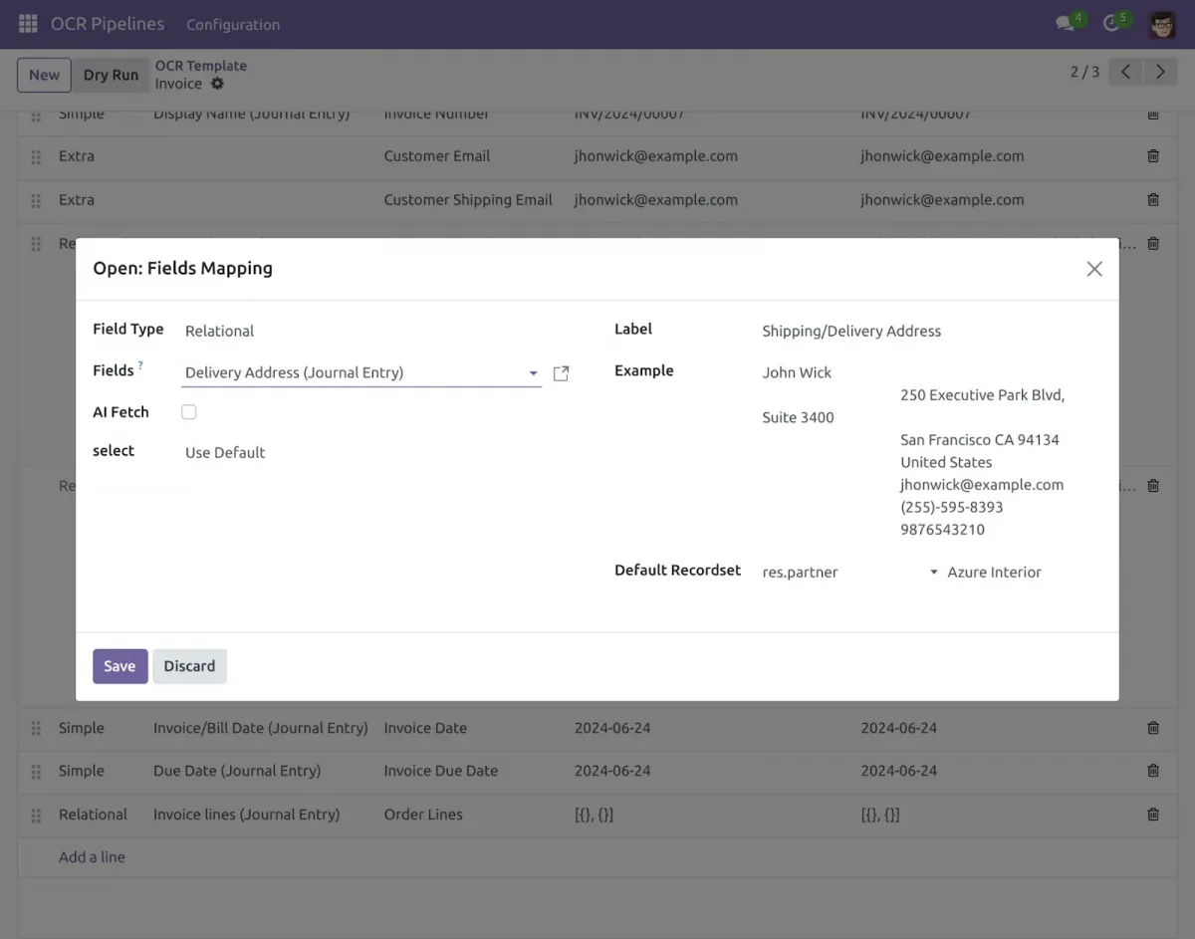Click OCR Pipelines in the top bar
The width and height of the screenshot is (1195, 939).
[x=107, y=24]
